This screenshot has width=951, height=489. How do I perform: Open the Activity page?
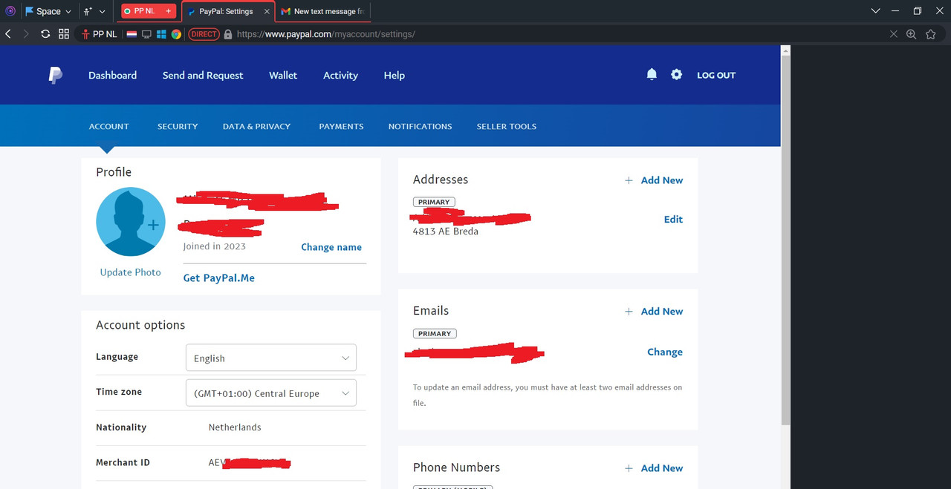pos(340,75)
